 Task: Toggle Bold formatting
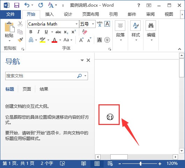31,32
